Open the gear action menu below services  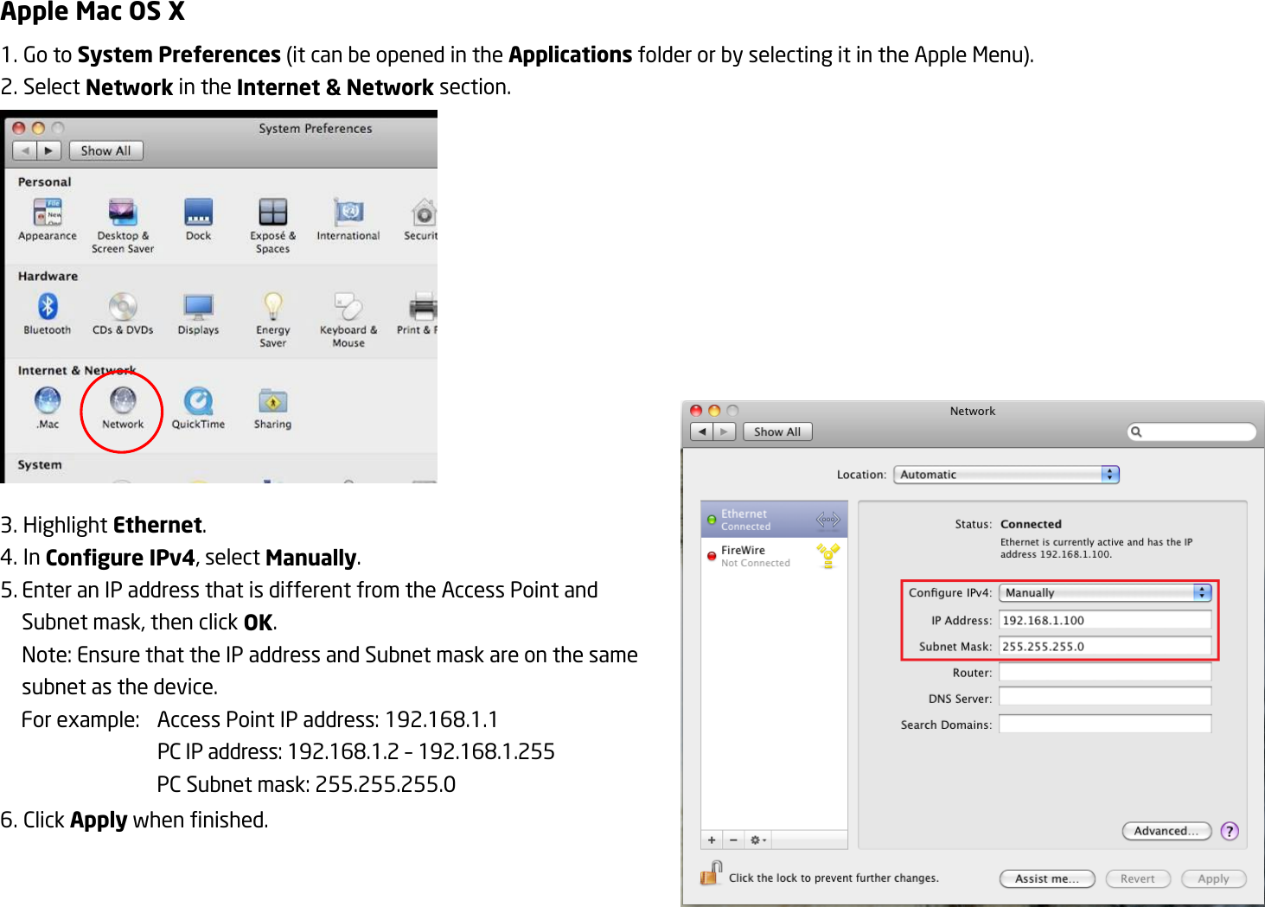coord(758,840)
